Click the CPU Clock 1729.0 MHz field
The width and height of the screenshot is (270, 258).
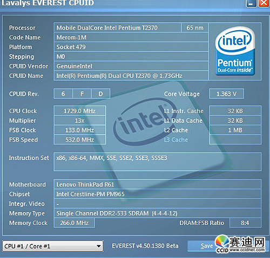[79, 111]
